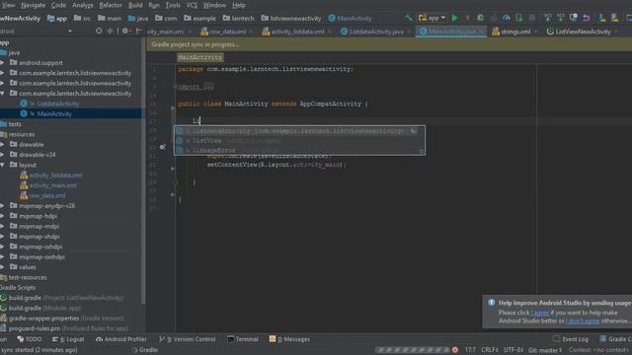Expand the mipmap-hdpi folder
This screenshot has height=355, width=632.
click(3, 216)
